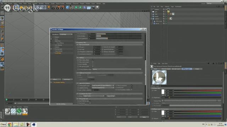Viewport: 227px width, 127px height.
Task: Toggle the Show calc. phase checkbox
Action: pyautogui.click(x=93, y=60)
